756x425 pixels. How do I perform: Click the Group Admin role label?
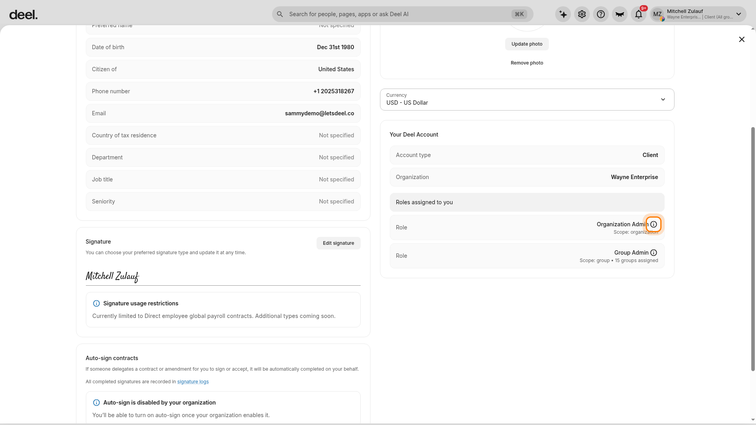pos(631,253)
